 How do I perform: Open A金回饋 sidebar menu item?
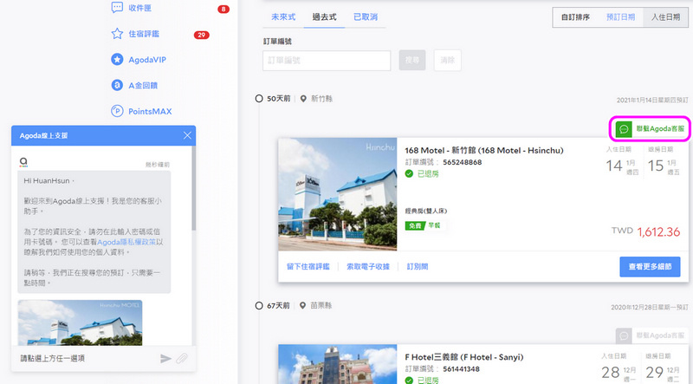tap(143, 86)
